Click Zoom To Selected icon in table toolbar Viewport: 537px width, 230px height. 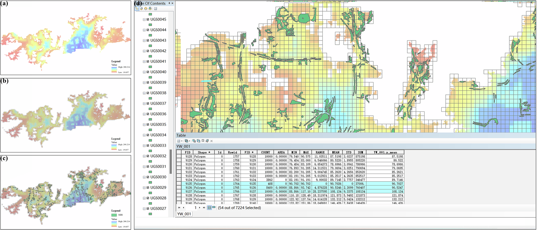click(207, 141)
